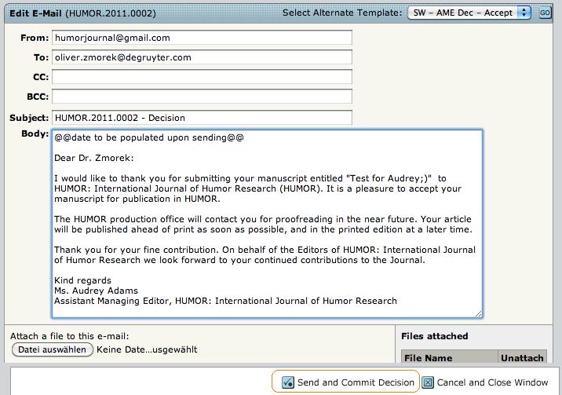Click the File Name column header
562x395 pixels.
coord(427,358)
